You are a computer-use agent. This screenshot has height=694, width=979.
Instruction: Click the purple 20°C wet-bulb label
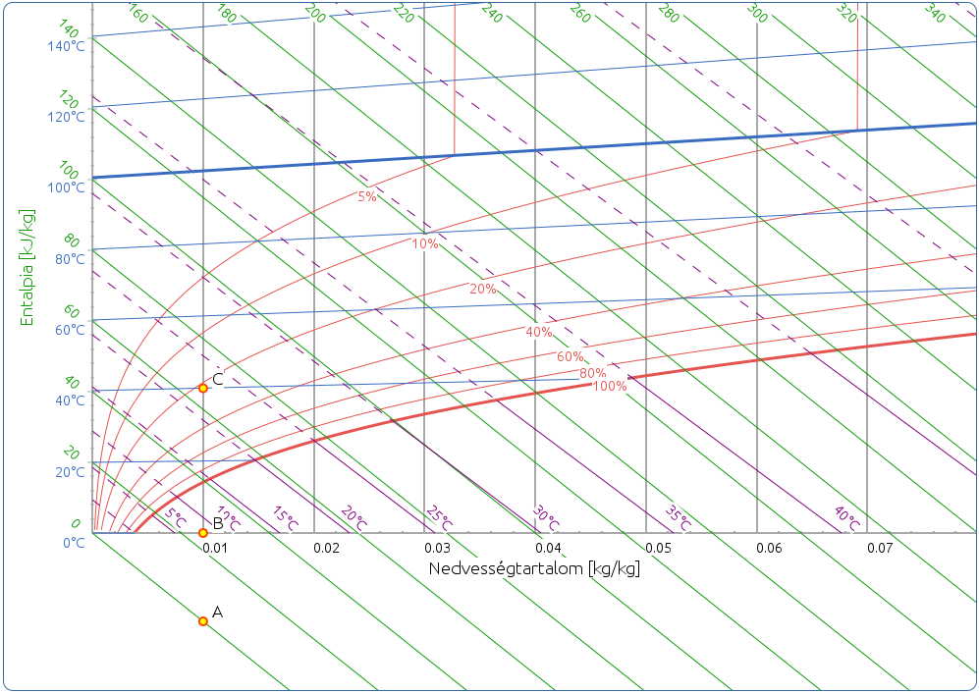point(354,518)
